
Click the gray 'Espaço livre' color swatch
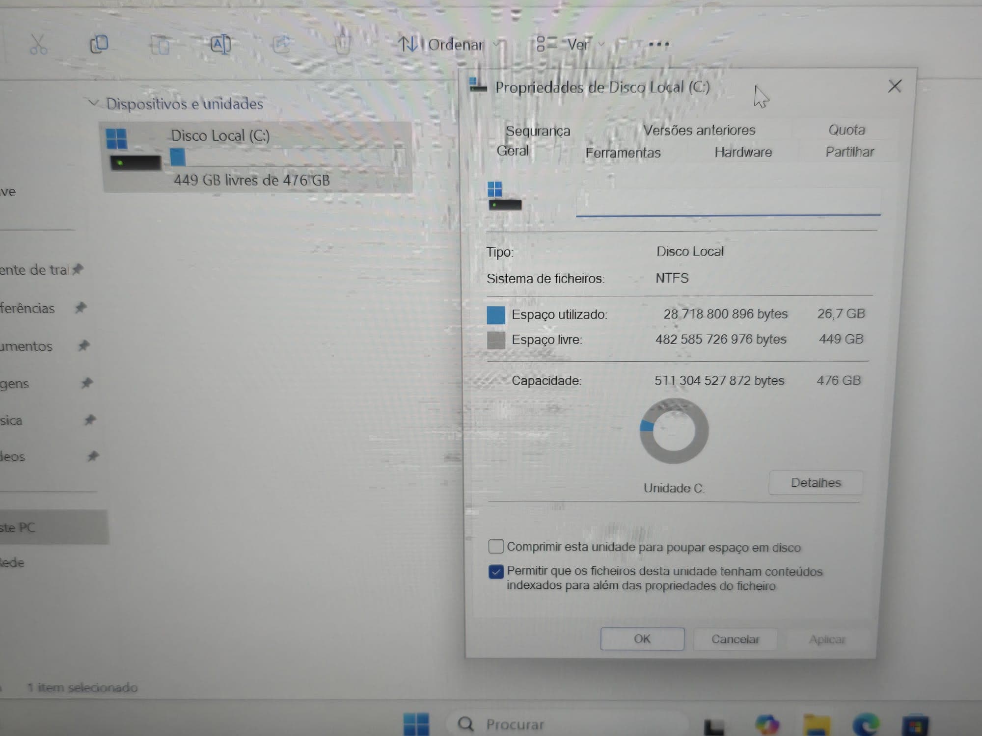click(496, 340)
